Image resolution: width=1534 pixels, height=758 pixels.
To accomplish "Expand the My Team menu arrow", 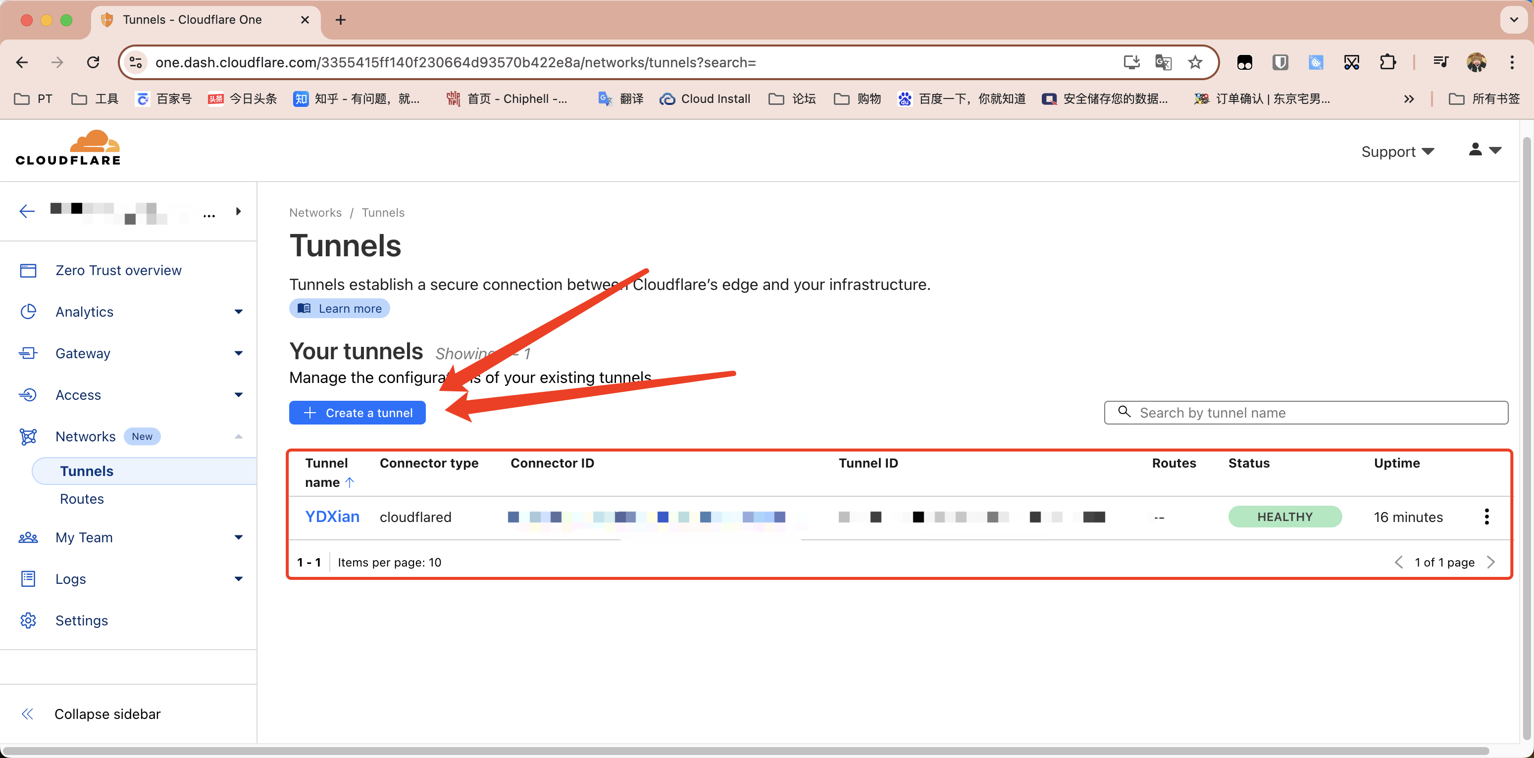I will [x=238, y=538].
